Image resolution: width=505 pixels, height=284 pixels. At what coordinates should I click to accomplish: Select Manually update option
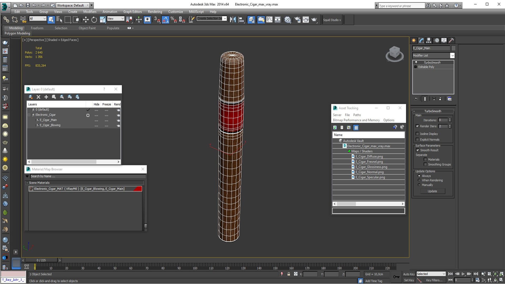click(x=419, y=185)
